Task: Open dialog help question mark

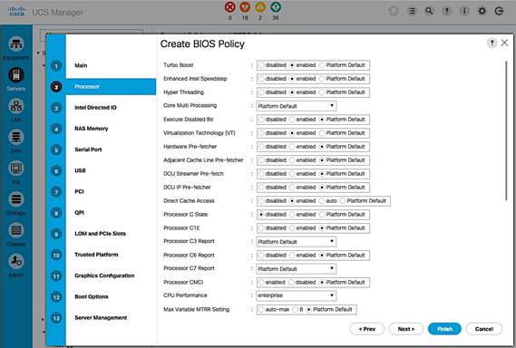Action: click(x=492, y=43)
